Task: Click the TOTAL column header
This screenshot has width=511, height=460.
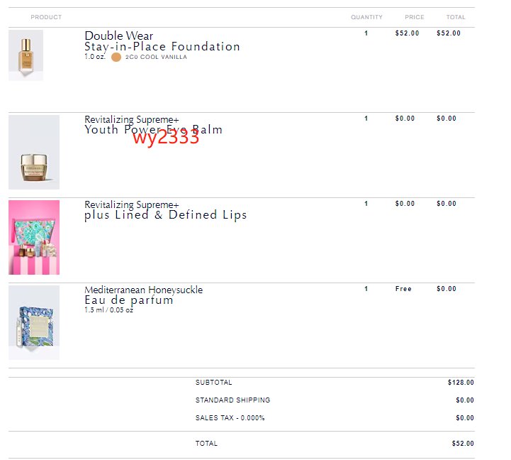Action: pyautogui.click(x=456, y=17)
